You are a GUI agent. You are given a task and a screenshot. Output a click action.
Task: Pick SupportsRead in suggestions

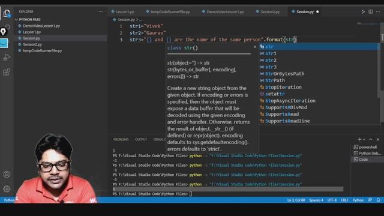click(x=319, y=114)
